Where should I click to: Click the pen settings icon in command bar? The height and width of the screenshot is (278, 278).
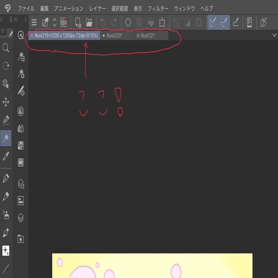click(x=45, y=22)
